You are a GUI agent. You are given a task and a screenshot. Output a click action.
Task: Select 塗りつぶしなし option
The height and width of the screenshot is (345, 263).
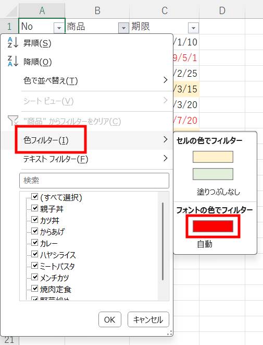[218, 192]
